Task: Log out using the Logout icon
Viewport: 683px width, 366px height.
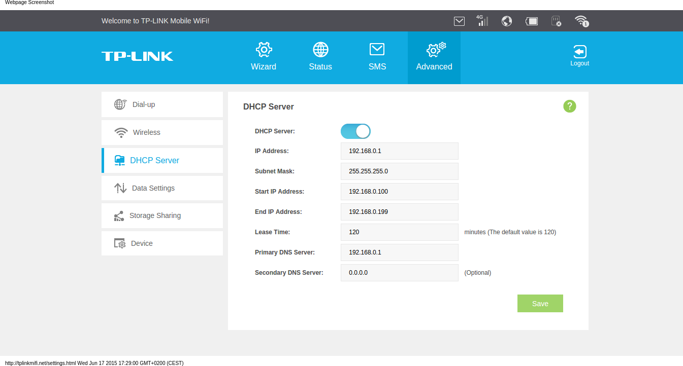Action: 579,56
